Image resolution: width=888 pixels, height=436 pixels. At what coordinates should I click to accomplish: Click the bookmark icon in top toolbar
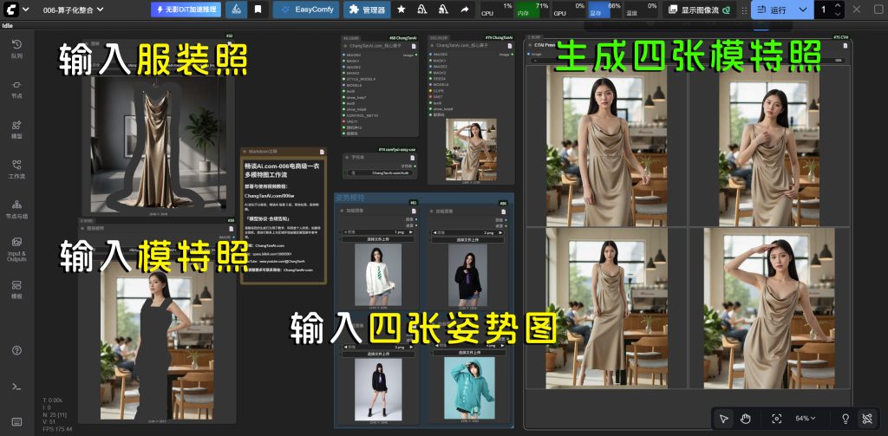(258, 10)
